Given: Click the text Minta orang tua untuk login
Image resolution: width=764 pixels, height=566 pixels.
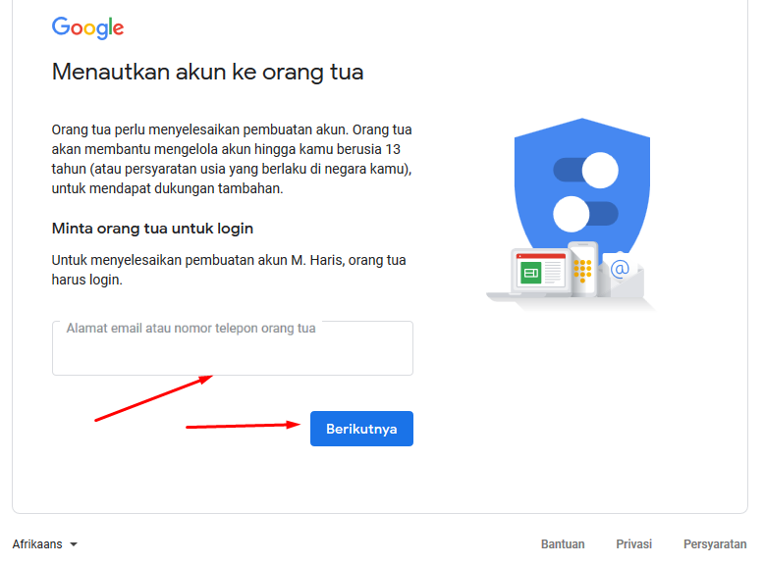Looking at the screenshot, I should point(152,229).
